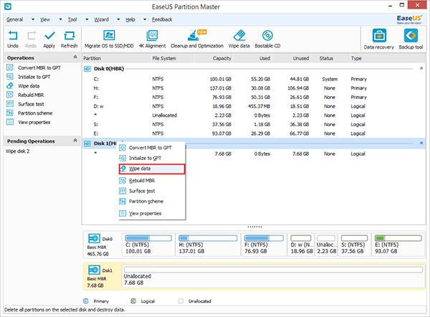This screenshot has width=430, height=317.
Task: Select the H: (NTFS) 137.01 GB partition block
Action: coord(208,245)
